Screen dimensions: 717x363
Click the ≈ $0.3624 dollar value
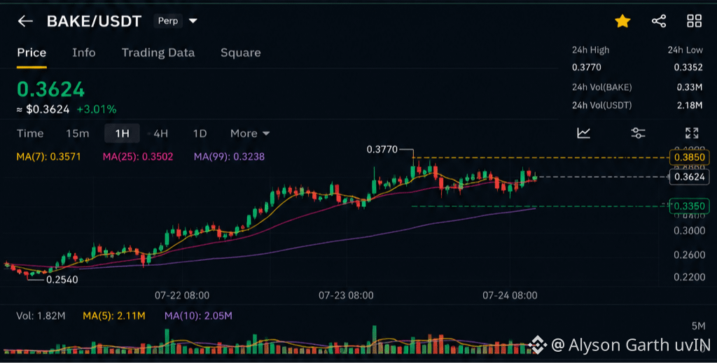coord(43,110)
